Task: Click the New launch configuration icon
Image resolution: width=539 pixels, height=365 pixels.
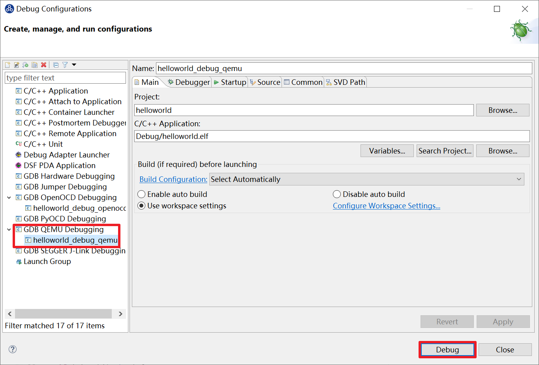Action: pyautogui.click(x=8, y=65)
